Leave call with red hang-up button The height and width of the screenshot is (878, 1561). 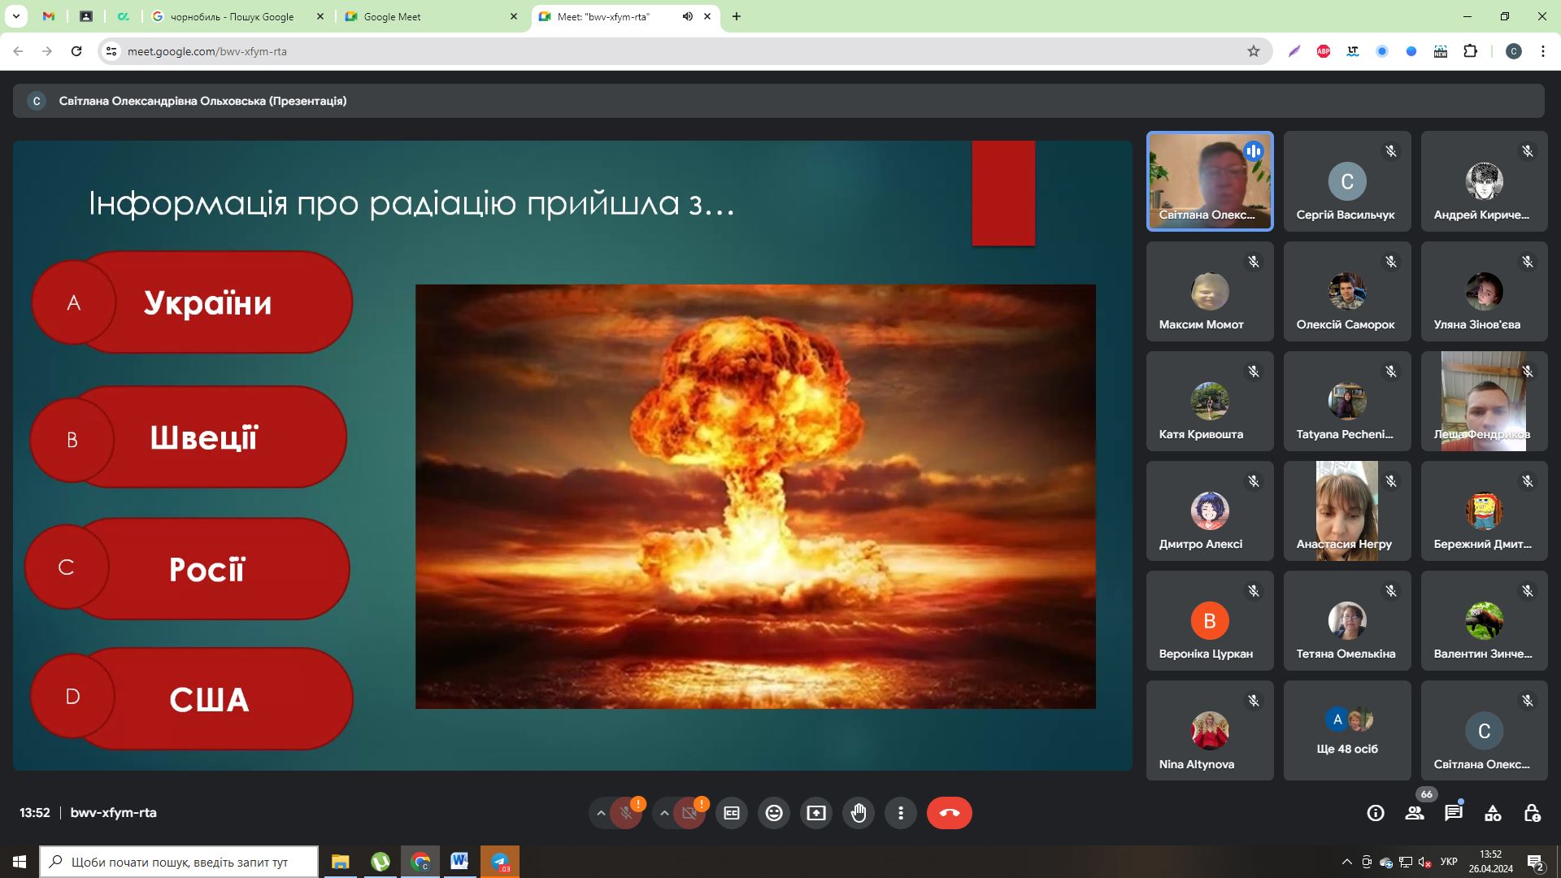coord(950,813)
